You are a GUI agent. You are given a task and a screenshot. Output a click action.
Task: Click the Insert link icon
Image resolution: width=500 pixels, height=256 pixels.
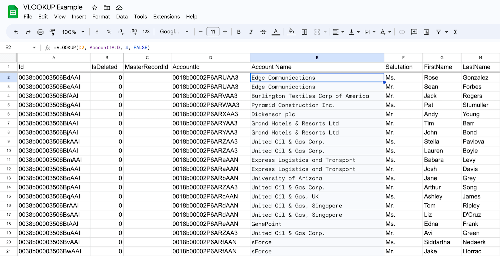(402, 32)
